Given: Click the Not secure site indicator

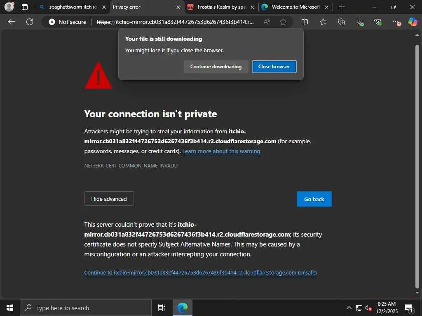Looking at the screenshot, I should pyautogui.click(x=68, y=22).
